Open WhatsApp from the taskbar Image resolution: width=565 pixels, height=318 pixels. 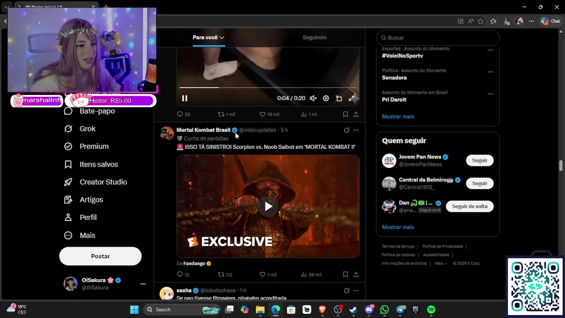pos(384,310)
